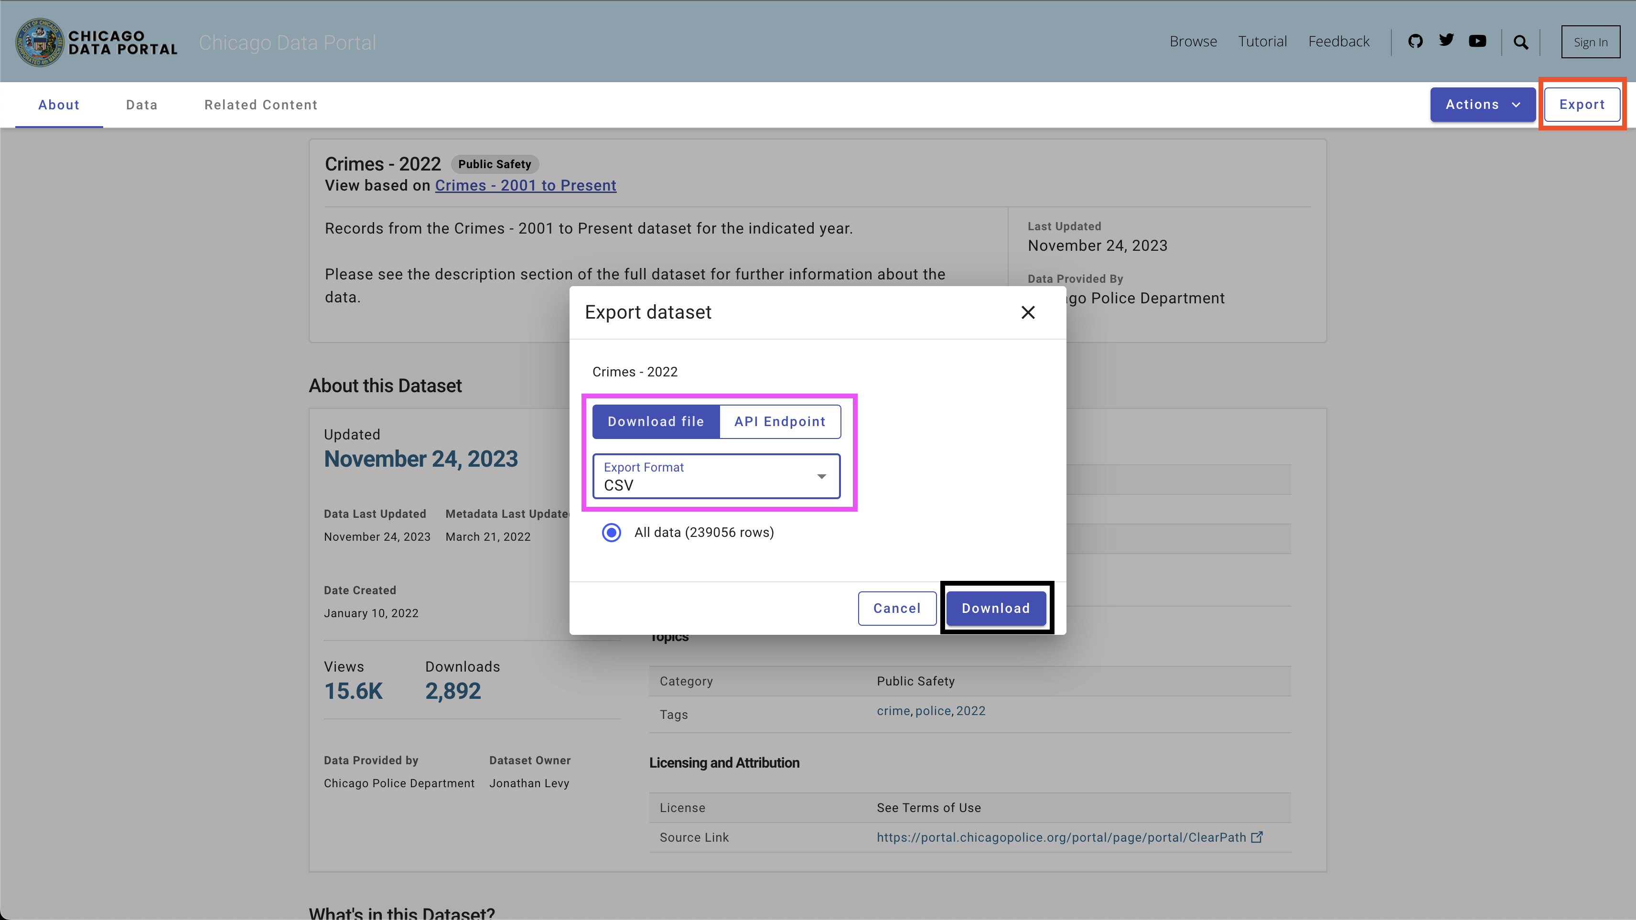Screen dimensions: 1636x920
Task: Open Crimes - 2001 to Present link
Action: 525,185
